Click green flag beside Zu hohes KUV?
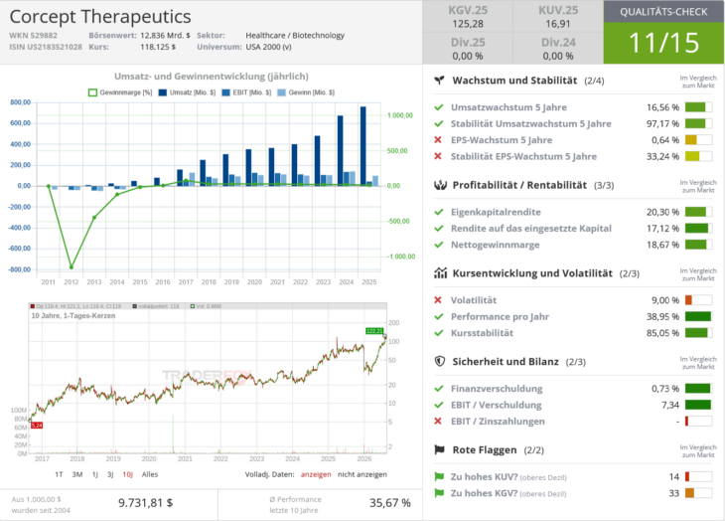Image resolution: width=725 pixels, height=521 pixels. [x=439, y=476]
